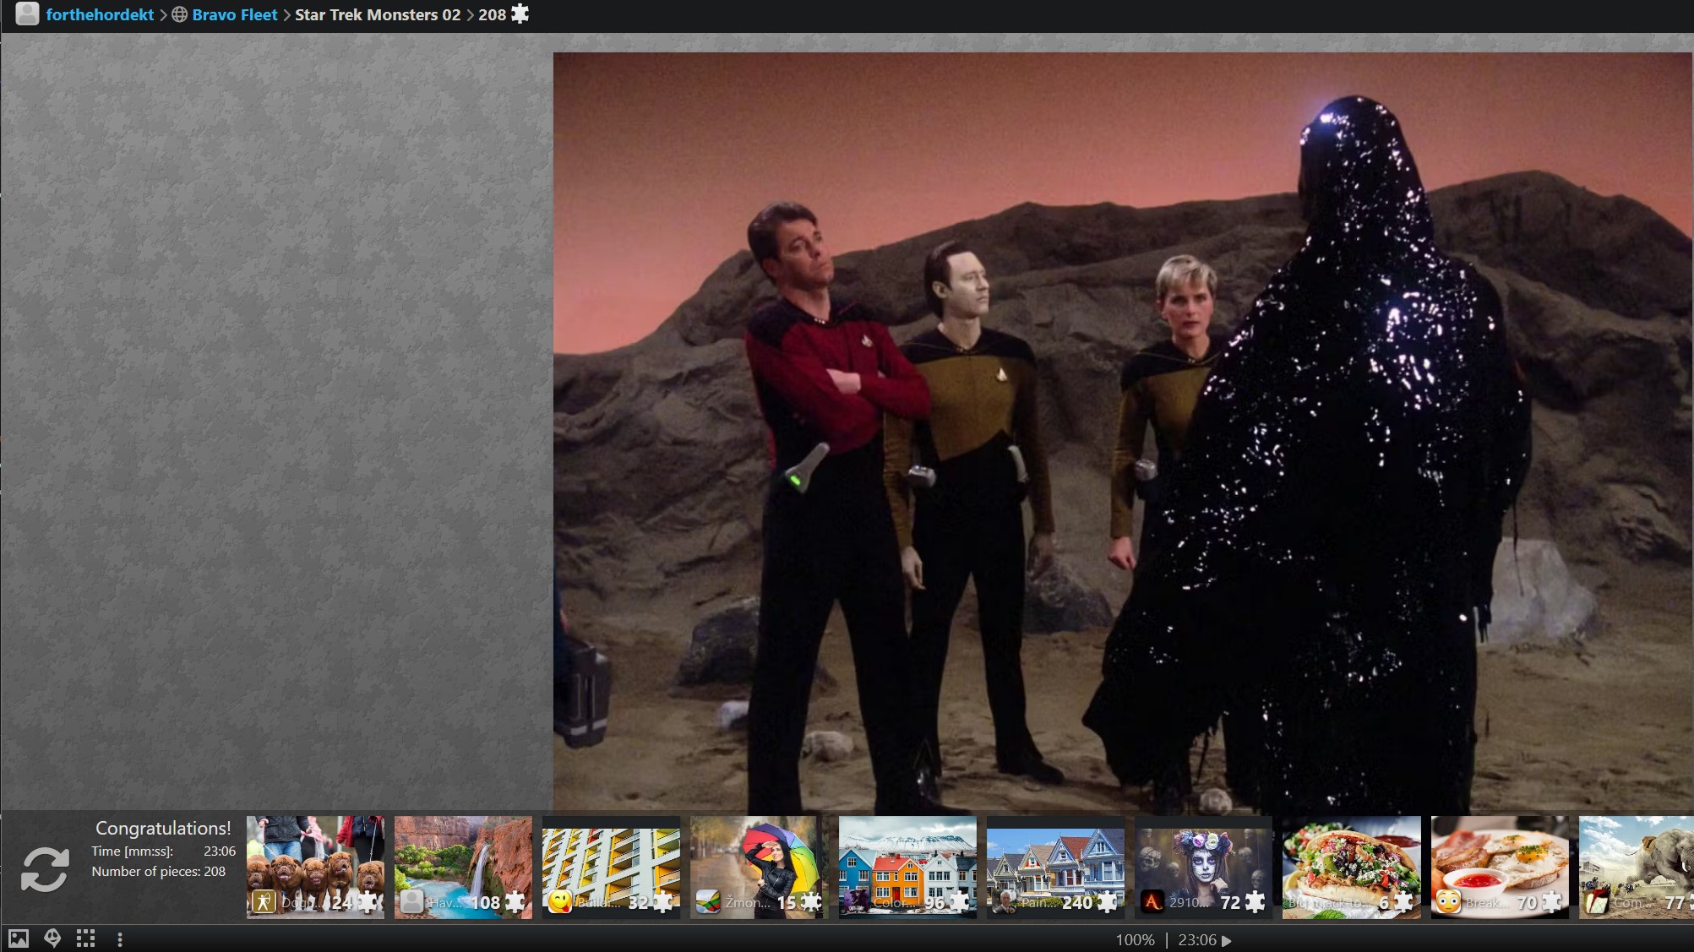Open the 108-piece waterfall puzzle thumbnail
The image size is (1694, 952).
[463, 867]
